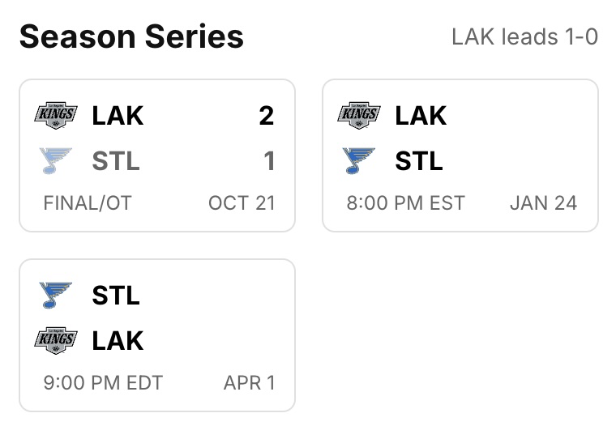This screenshot has width=616, height=426.
Task: Select LAK team name in Jan 24 game
Action: coord(421,116)
